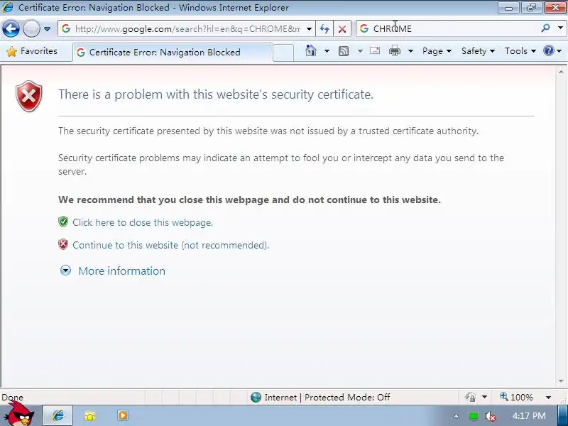Click the Print printer icon
This screenshot has height=426, width=568.
click(395, 51)
